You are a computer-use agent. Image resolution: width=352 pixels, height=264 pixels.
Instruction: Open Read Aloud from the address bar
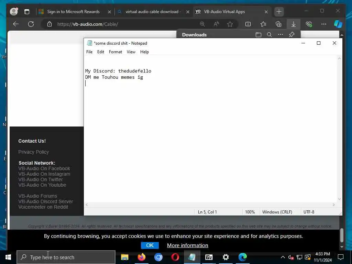coord(216,24)
